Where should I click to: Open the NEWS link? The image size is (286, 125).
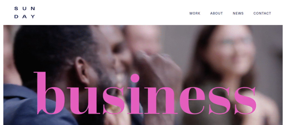pyautogui.click(x=238, y=13)
